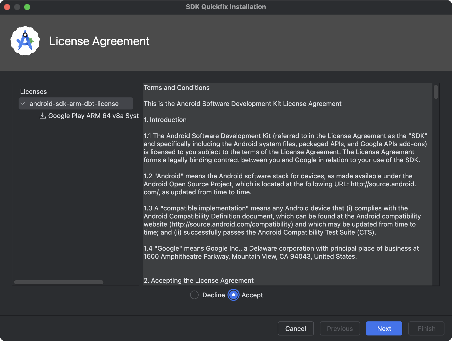The height and width of the screenshot is (341, 452).
Task: Select the Google Play ARM 64 v8a System item
Action: click(x=93, y=116)
